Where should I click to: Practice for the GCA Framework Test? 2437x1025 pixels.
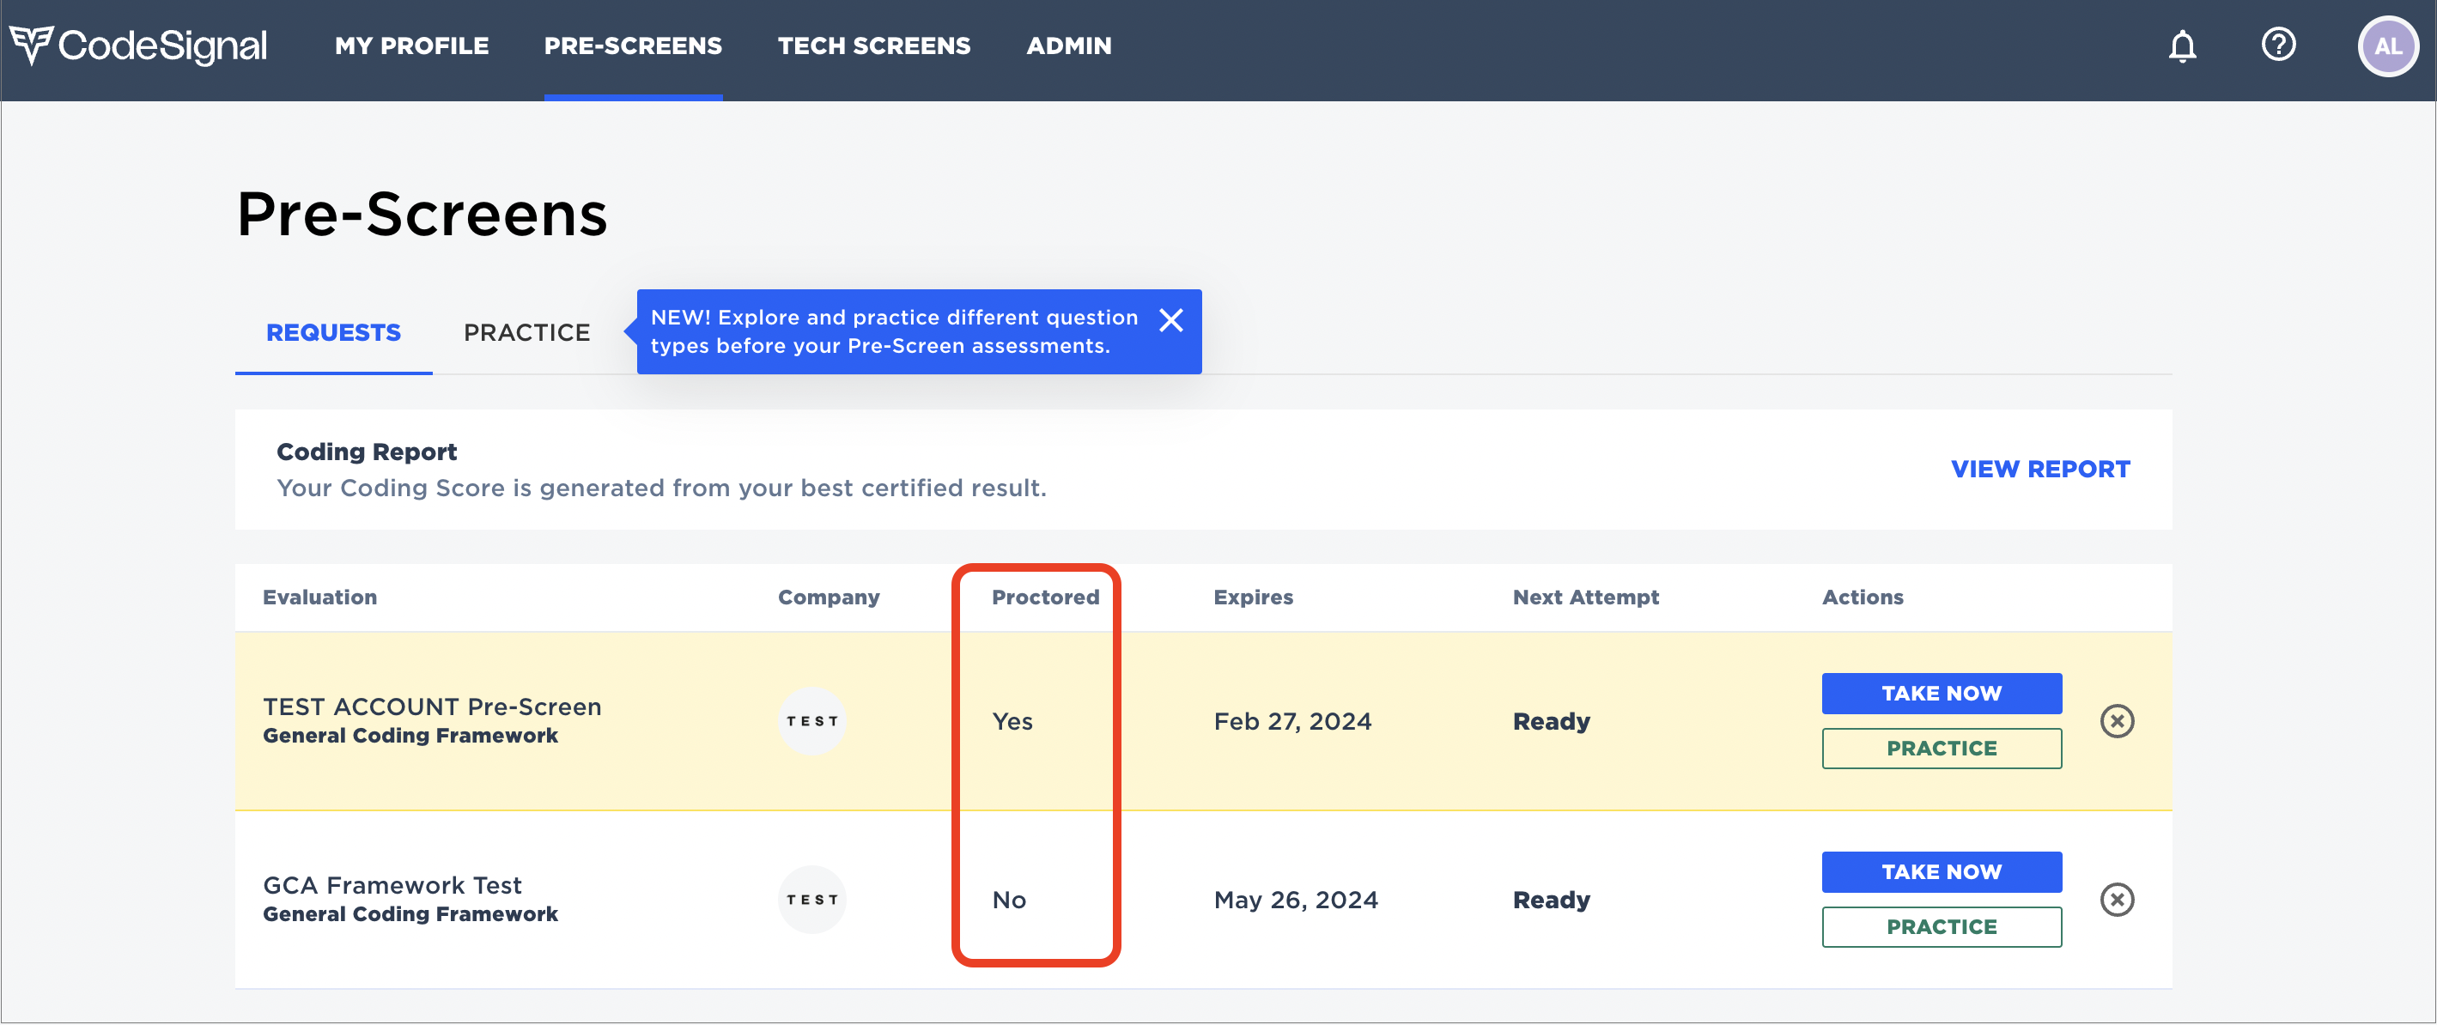tap(1941, 928)
